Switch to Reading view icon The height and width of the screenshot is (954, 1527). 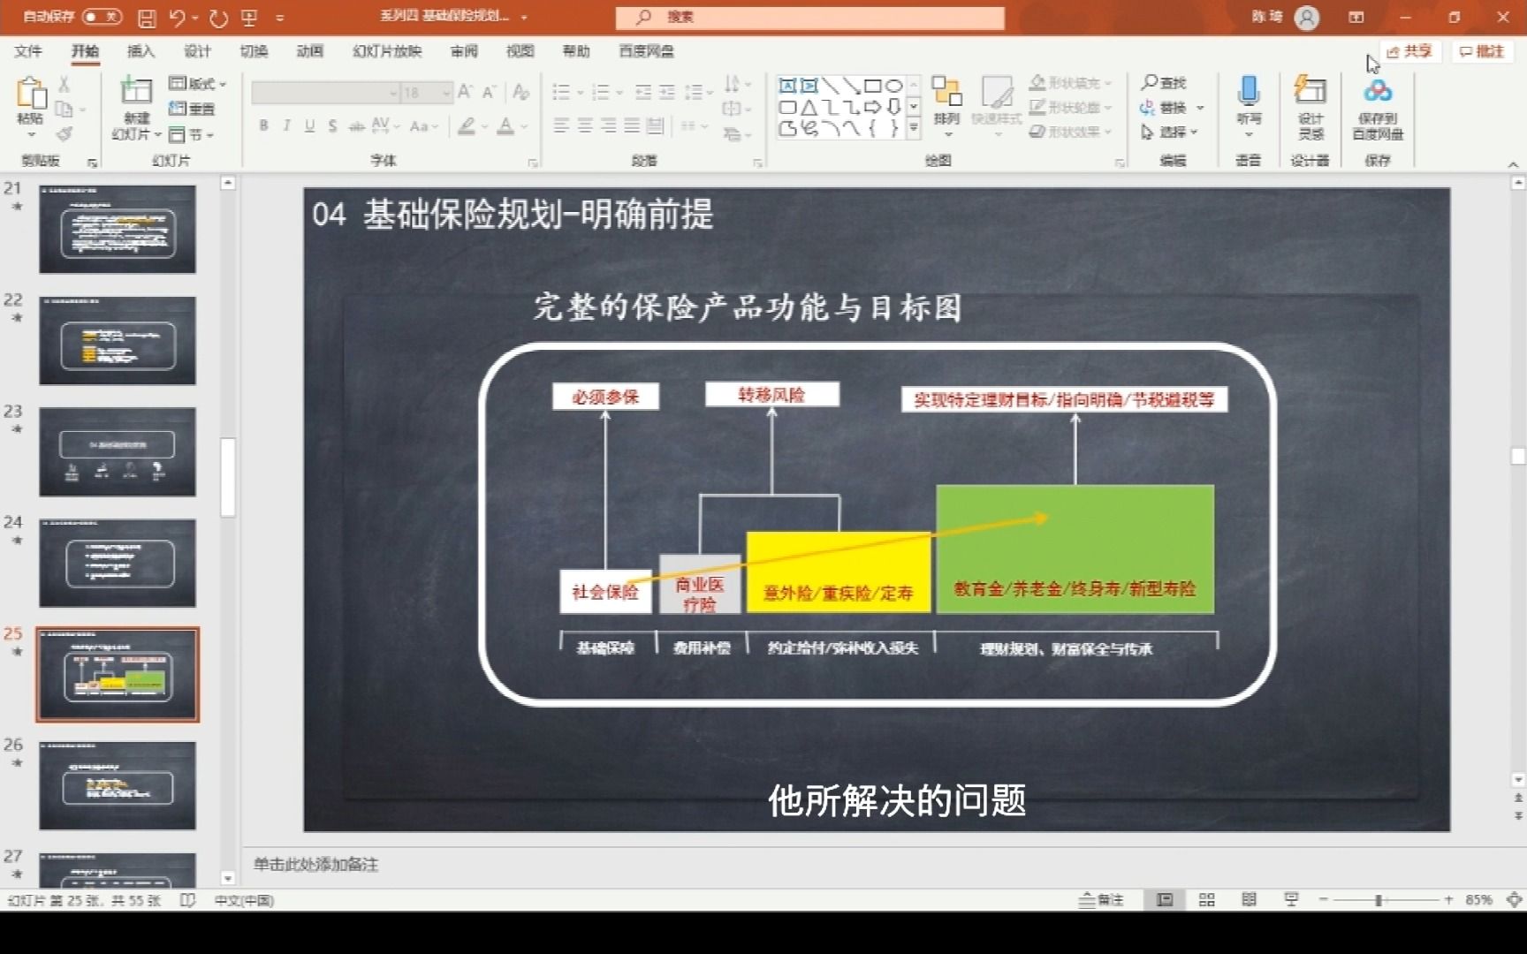(1249, 899)
